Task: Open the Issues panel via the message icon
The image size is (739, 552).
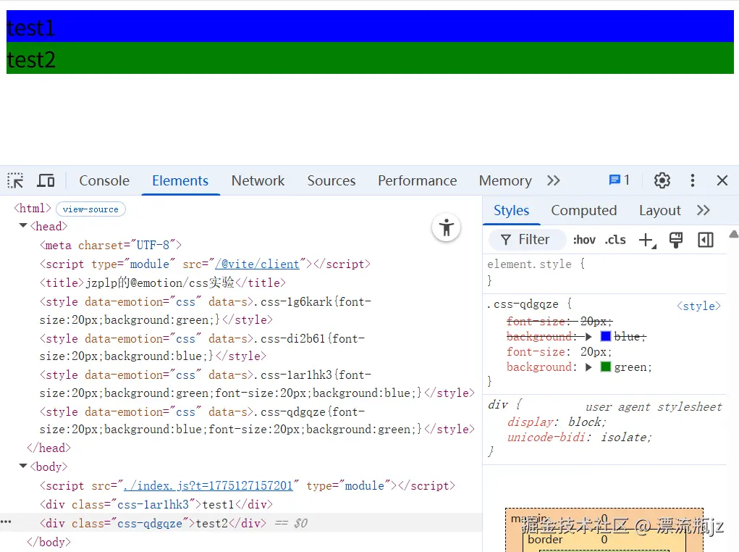Action: tap(616, 180)
